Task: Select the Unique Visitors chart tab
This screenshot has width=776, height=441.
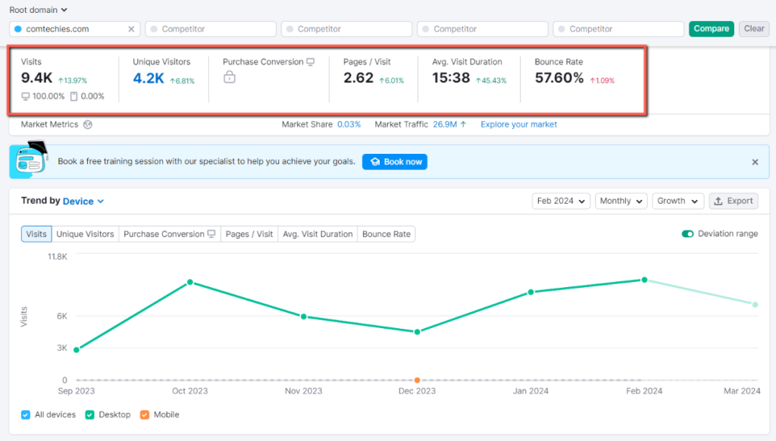Action: coord(85,233)
